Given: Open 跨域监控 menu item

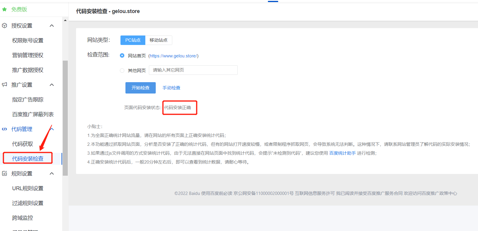Looking at the screenshot, I should [x=22, y=218].
